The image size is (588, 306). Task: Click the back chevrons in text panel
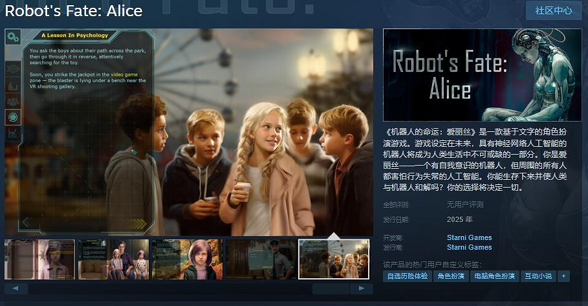click(x=27, y=223)
